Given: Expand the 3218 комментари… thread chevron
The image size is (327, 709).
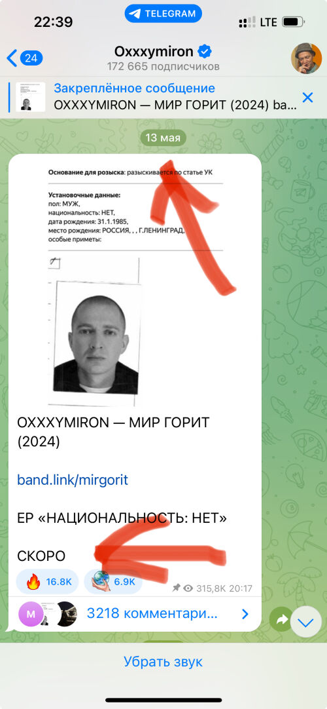Looking at the screenshot, I should tap(245, 613).
